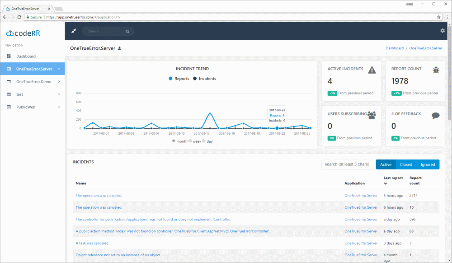The height and width of the screenshot is (263, 452).
Task: Sort incidents by Report count header
Action: pyautogui.click(x=415, y=181)
